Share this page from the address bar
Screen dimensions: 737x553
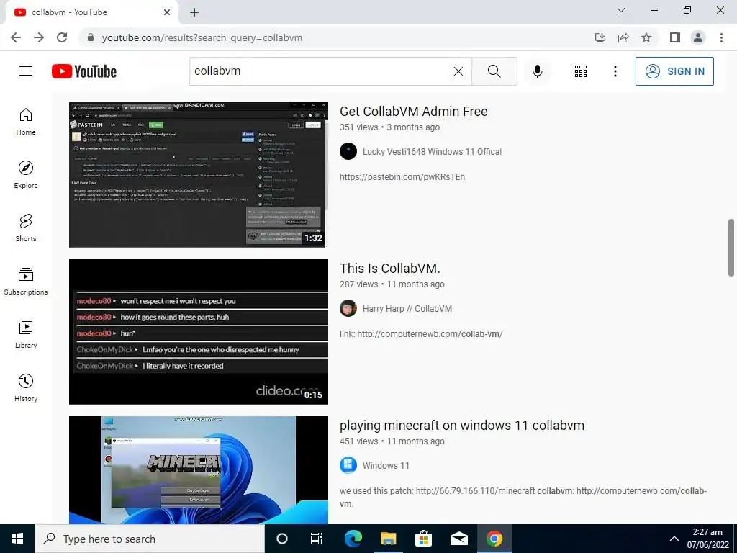[623, 37]
